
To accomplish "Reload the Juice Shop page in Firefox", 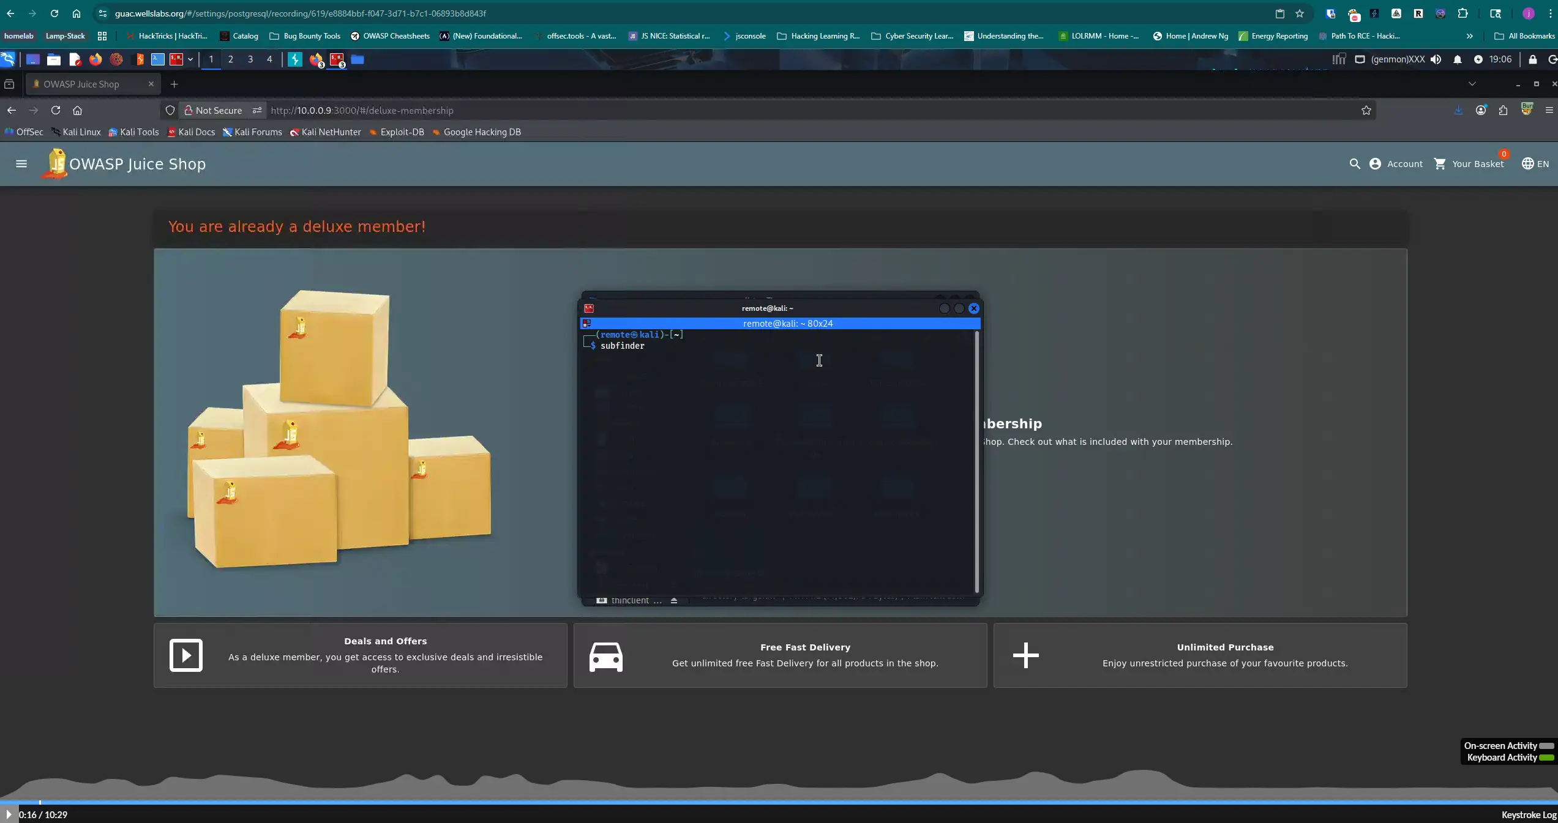I will pos(56,110).
